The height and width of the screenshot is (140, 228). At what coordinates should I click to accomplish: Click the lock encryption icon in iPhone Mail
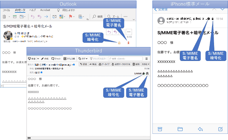pos(213,19)
